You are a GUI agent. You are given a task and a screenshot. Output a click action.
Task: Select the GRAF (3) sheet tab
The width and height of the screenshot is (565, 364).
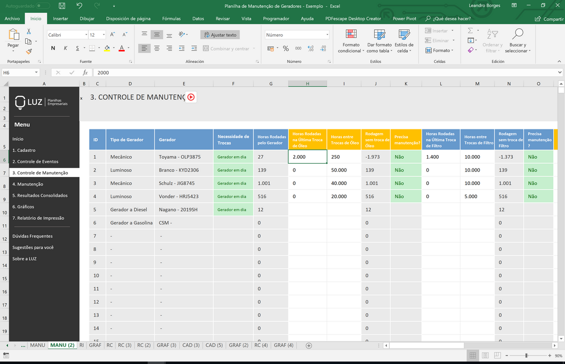tap(166, 345)
